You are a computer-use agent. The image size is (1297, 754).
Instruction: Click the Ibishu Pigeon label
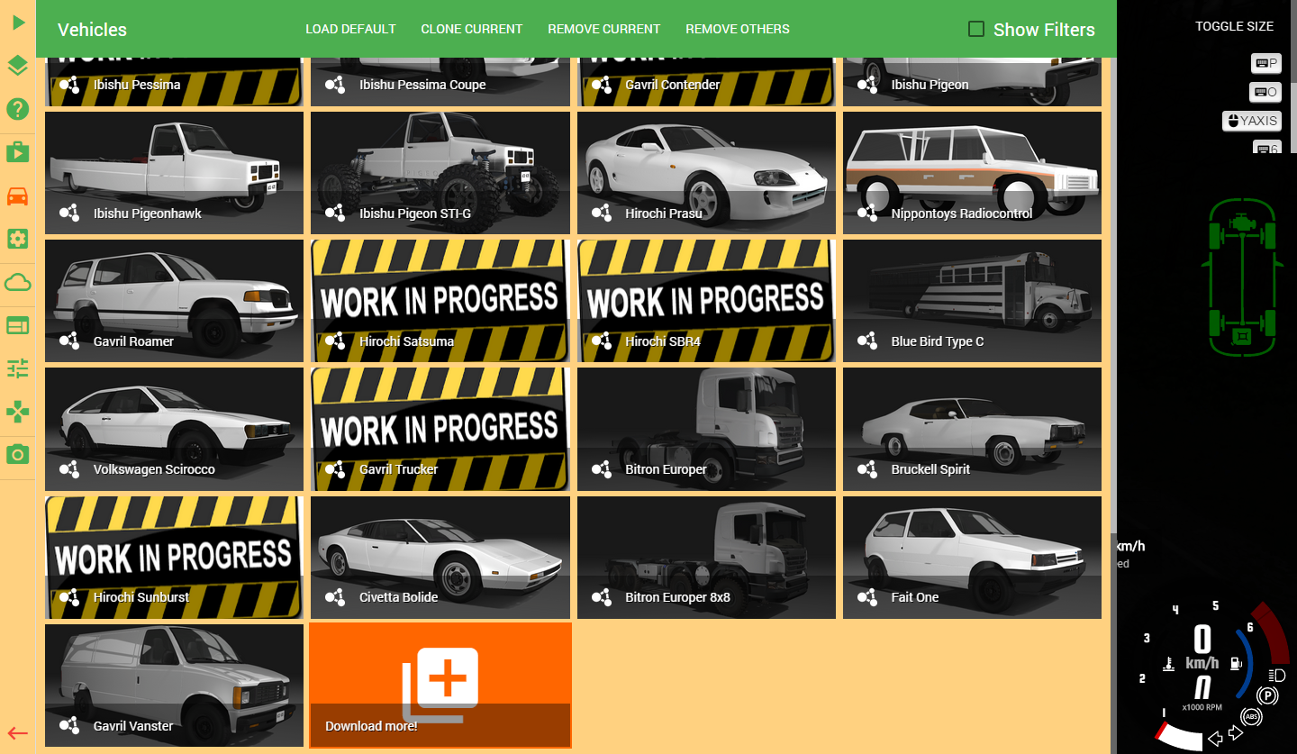pos(930,85)
